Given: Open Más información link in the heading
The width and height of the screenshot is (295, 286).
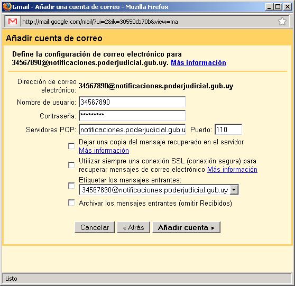Looking at the screenshot, I should (x=198, y=62).
